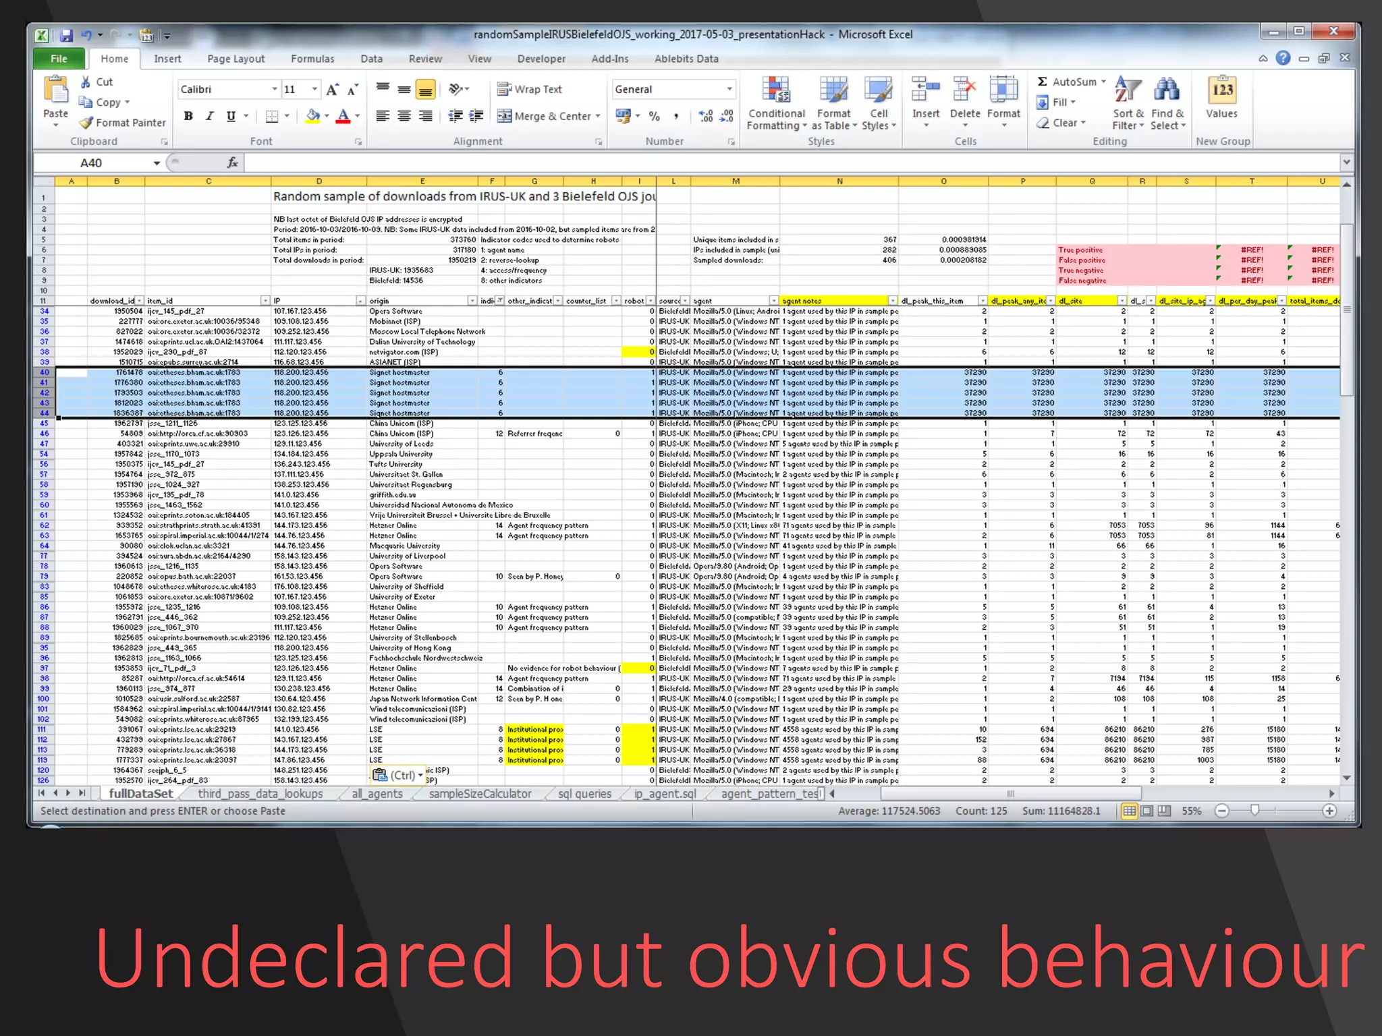The image size is (1382, 1036).
Task: Click vertical scrollbar down arrow
Action: (1346, 778)
